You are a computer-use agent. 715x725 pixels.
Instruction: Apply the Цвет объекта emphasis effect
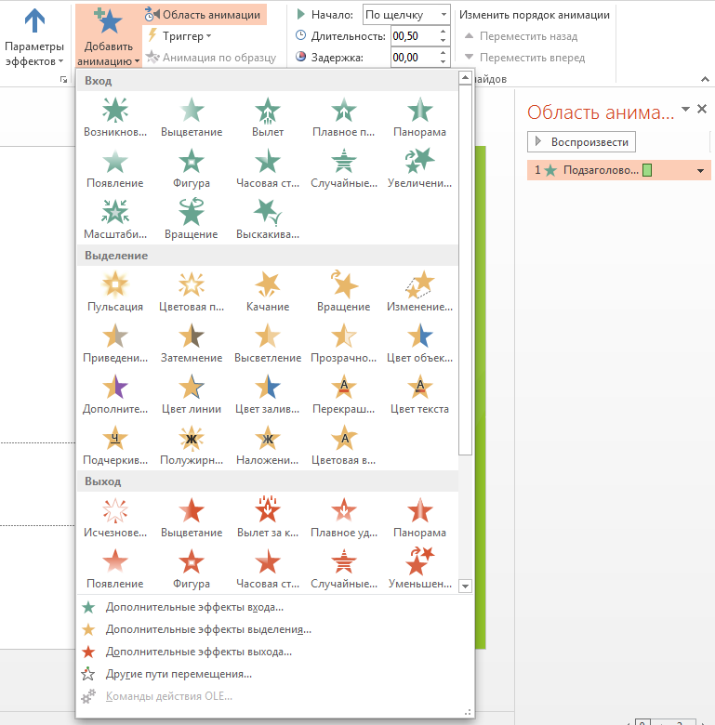pyautogui.click(x=419, y=343)
